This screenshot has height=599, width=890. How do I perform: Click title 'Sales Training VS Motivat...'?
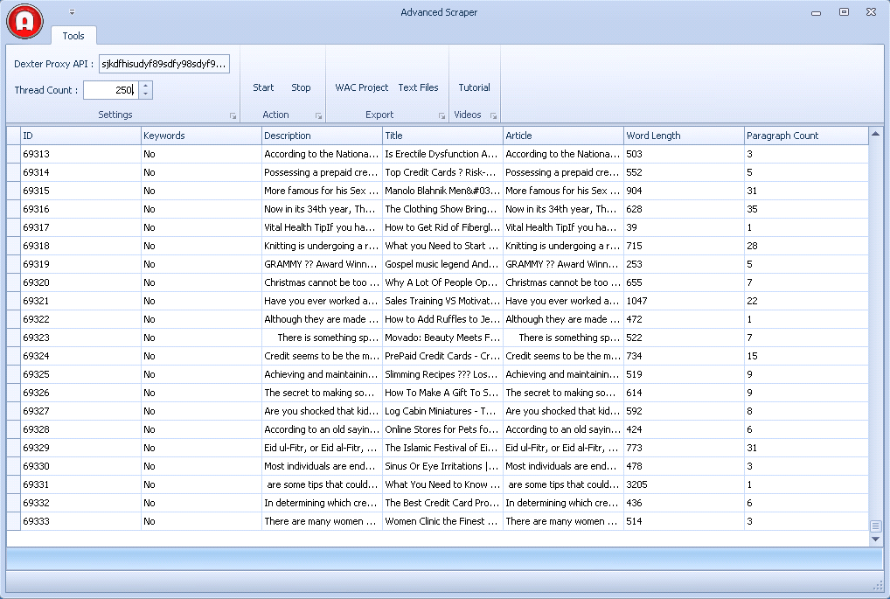tap(442, 301)
